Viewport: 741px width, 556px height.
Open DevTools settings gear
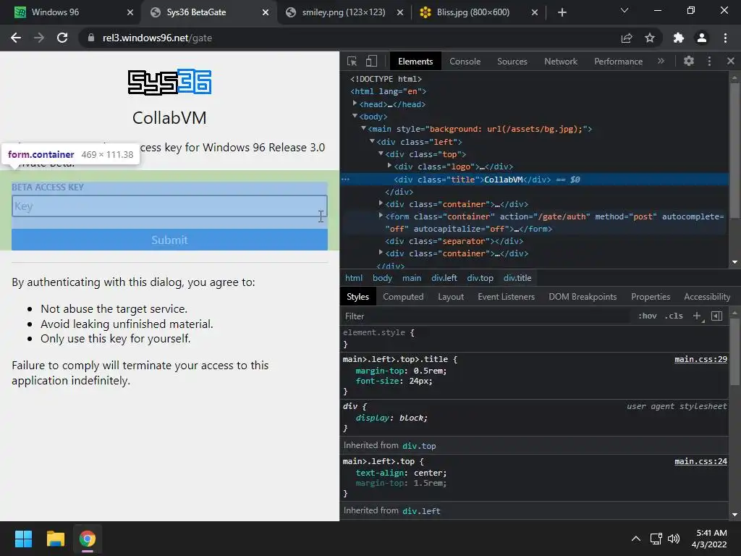pos(689,61)
